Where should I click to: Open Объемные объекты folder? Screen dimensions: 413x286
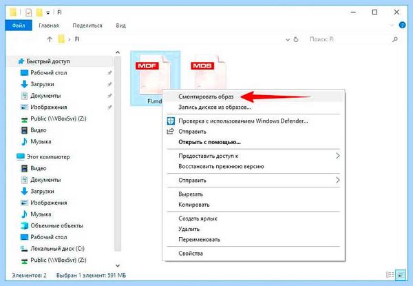click(x=52, y=225)
